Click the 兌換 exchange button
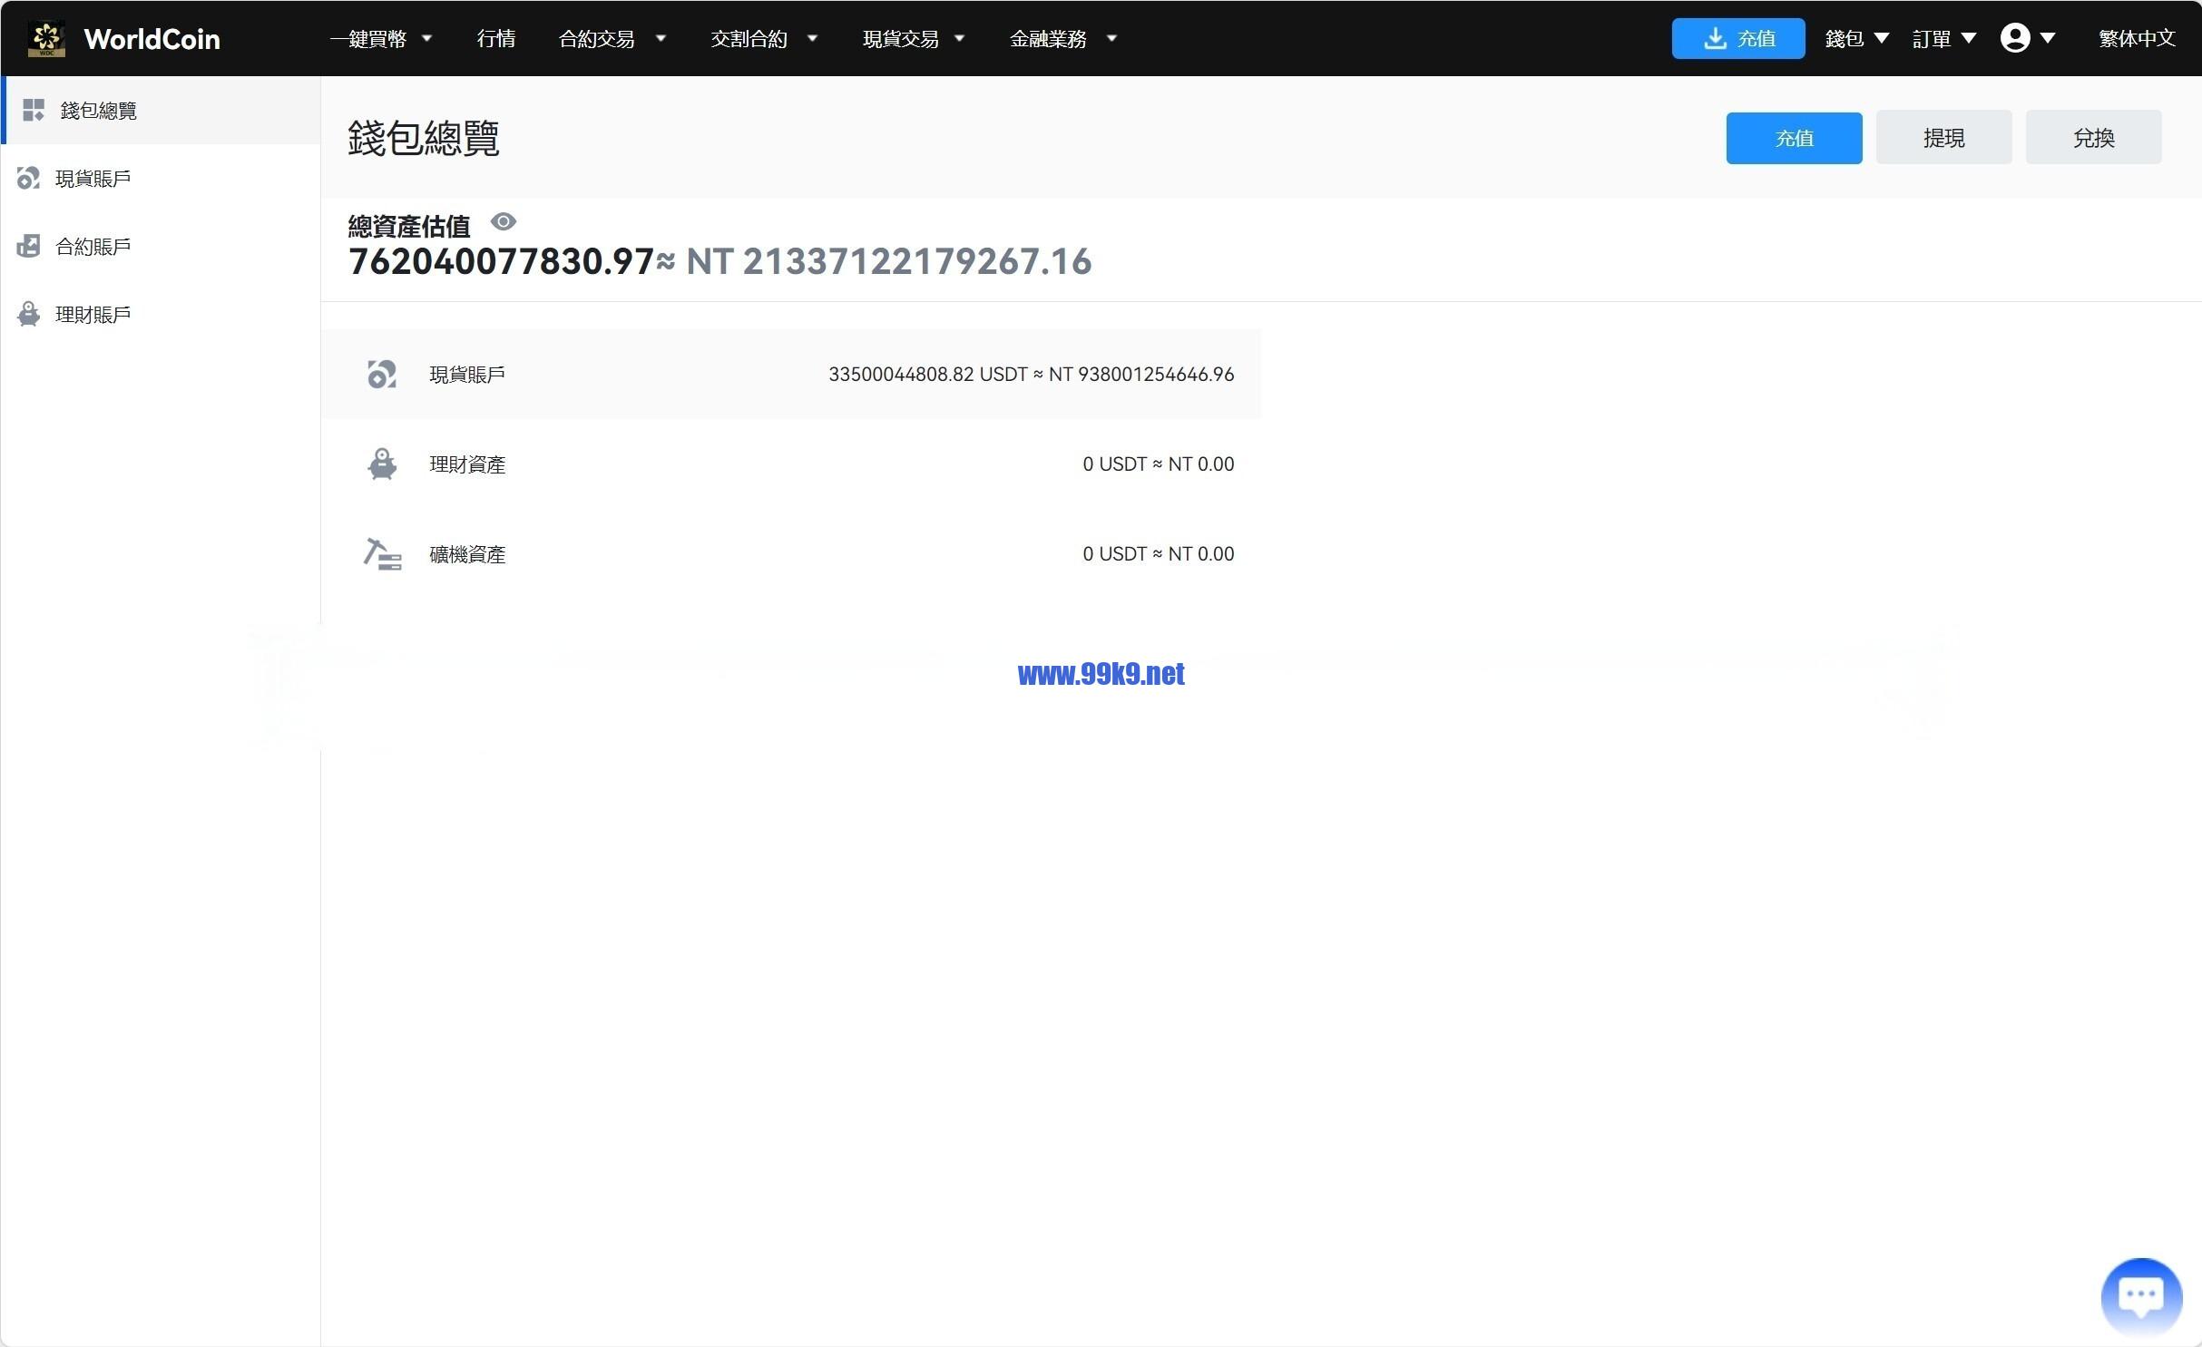The image size is (2202, 1347). click(x=2093, y=137)
